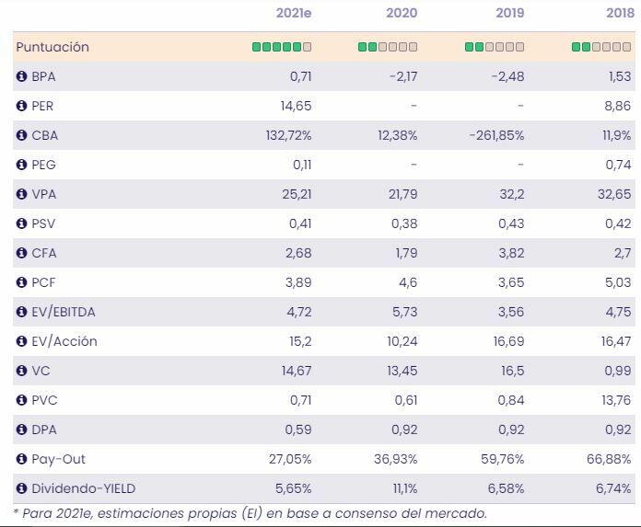Viewport: 641px width, 527px height.
Task: Click the info icon beside BPA
Action: pos(22,76)
